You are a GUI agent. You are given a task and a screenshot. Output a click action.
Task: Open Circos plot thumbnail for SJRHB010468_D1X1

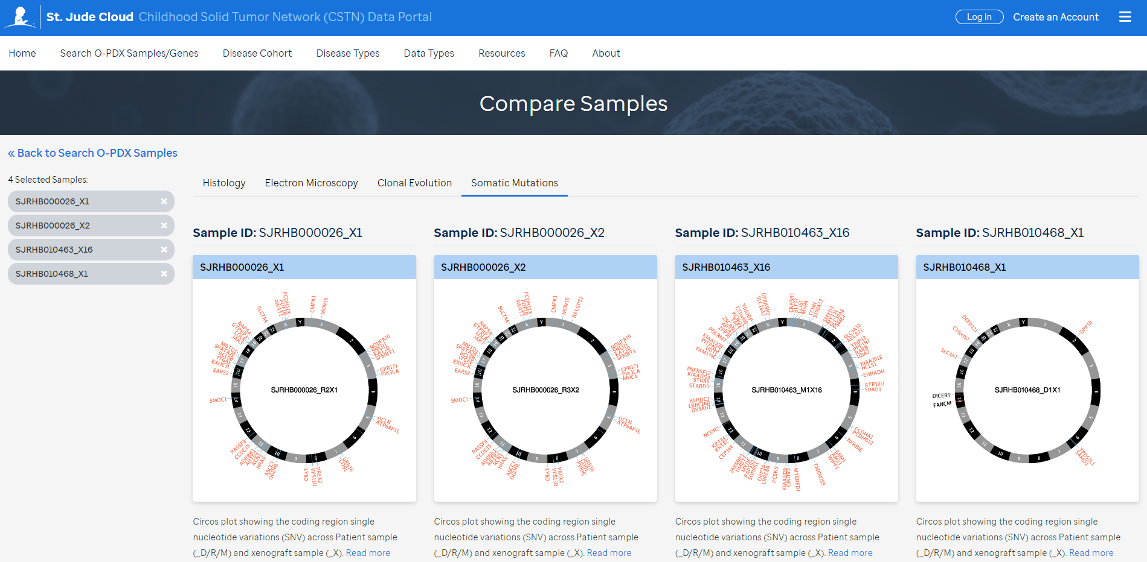[x=1027, y=390]
